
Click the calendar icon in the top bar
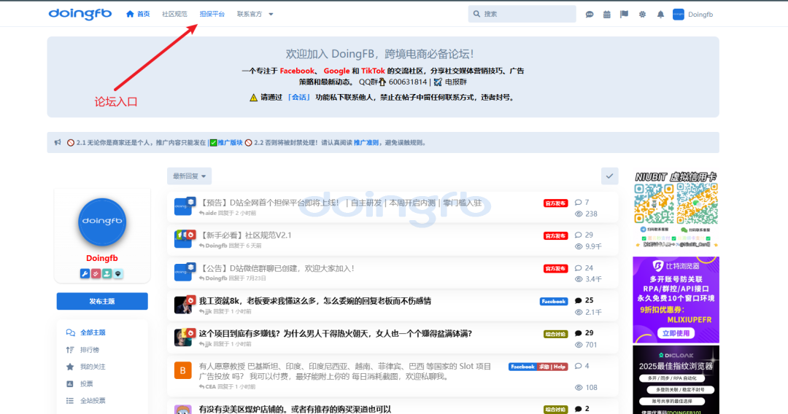(x=606, y=14)
